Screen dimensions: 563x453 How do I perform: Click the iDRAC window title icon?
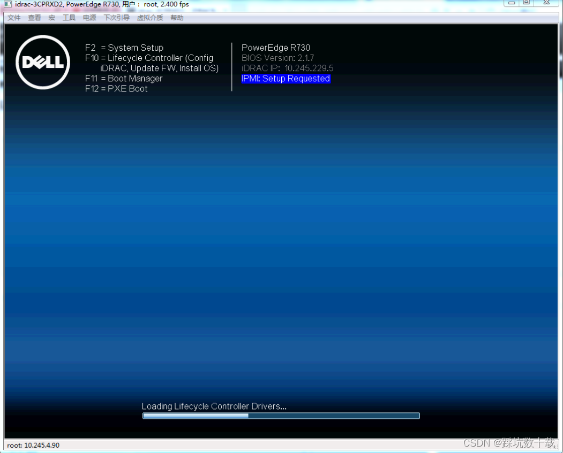(x=7, y=4)
